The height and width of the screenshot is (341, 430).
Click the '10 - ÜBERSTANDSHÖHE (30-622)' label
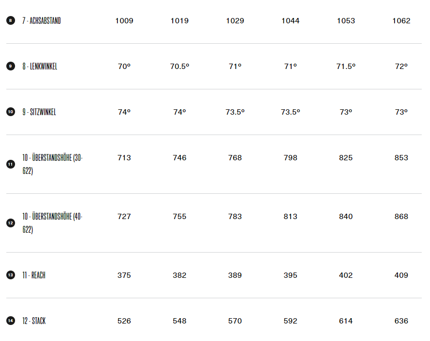tap(52, 164)
